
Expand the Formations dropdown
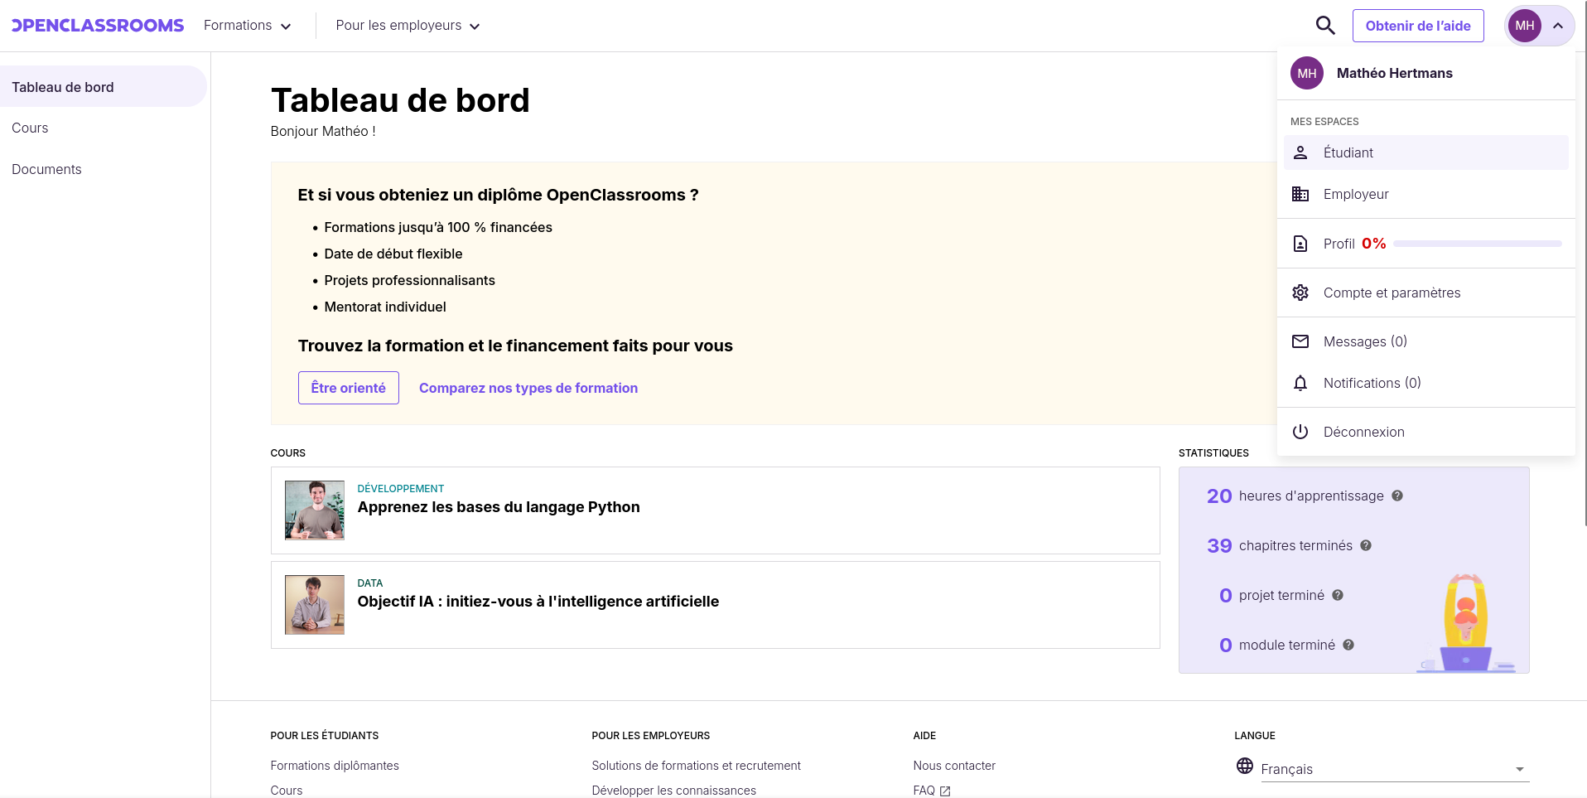pos(248,26)
